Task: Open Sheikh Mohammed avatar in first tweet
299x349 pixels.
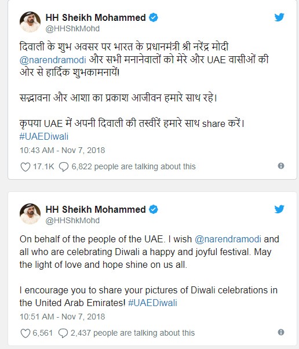Action: 30,22
